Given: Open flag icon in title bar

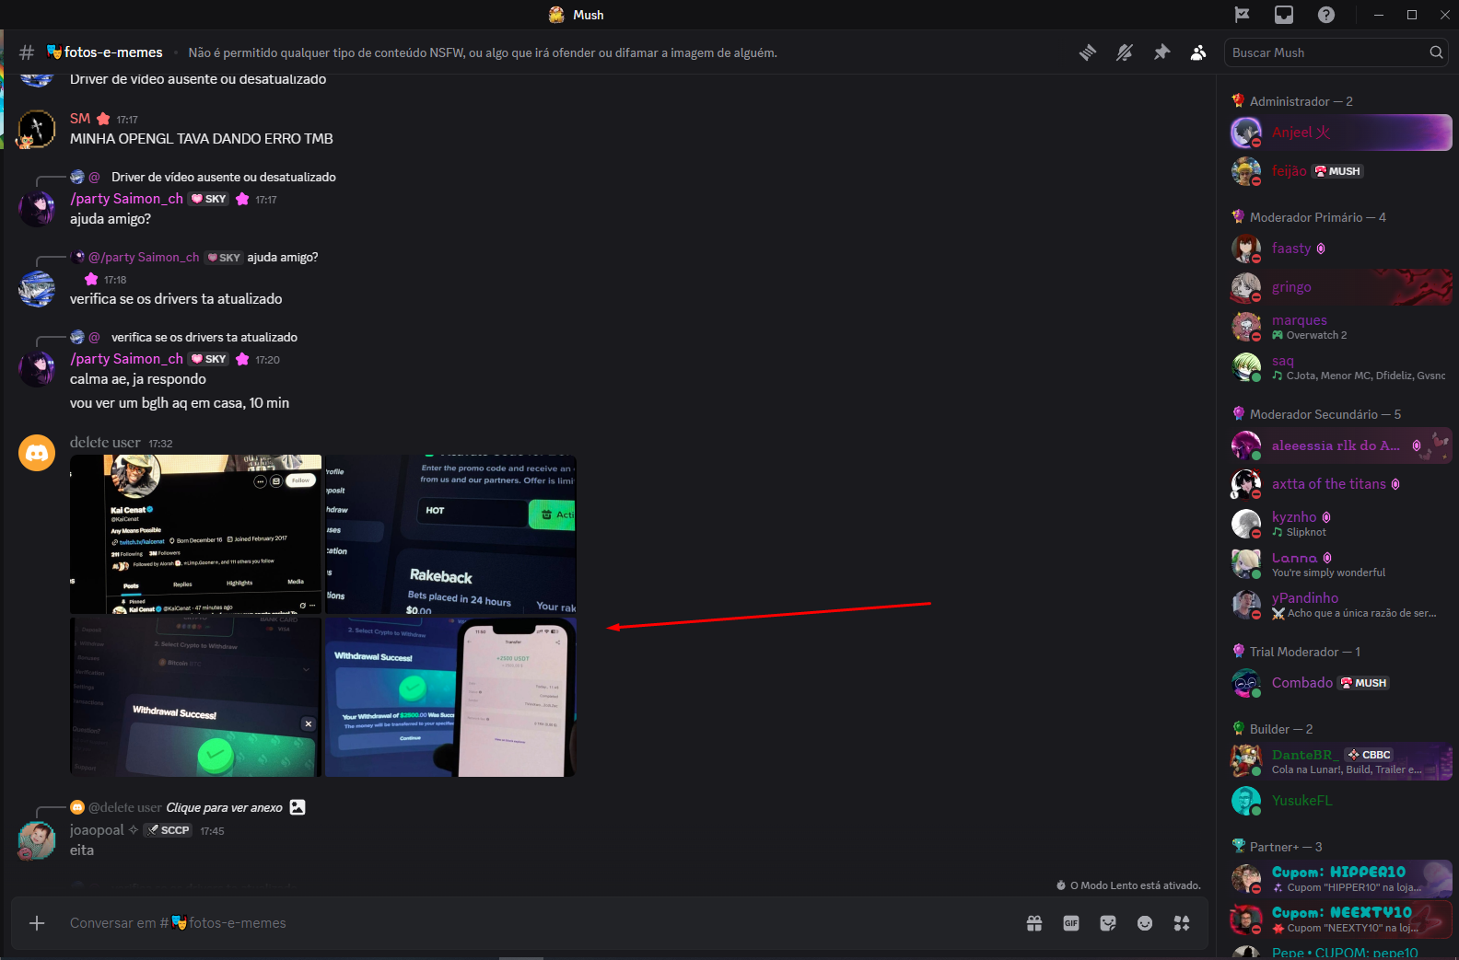Looking at the screenshot, I should (1242, 15).
